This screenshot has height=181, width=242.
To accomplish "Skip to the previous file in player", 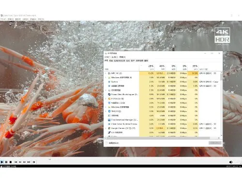I will [x=16, y=162].
